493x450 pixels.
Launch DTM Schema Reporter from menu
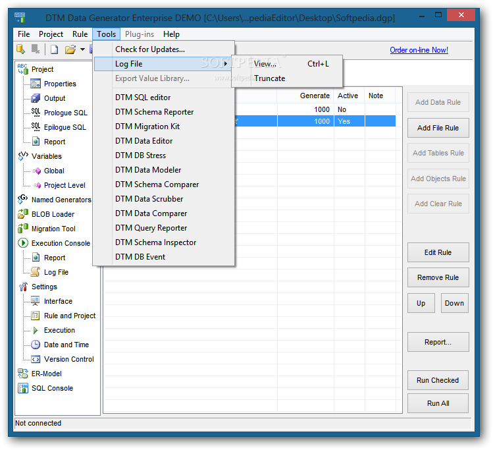(x=164, y=112)
